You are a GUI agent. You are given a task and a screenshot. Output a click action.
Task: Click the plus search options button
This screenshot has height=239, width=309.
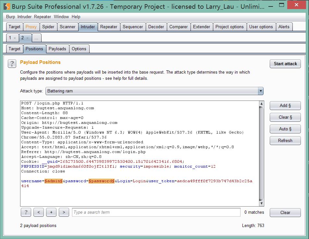tap(51, 212)
